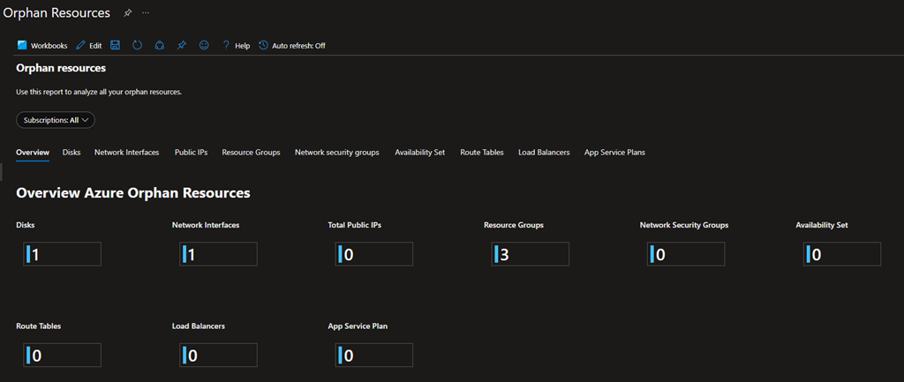Pin Orphan Resources using title pin icon
Screen dimensions: 904x382
(x=127, y=13)
